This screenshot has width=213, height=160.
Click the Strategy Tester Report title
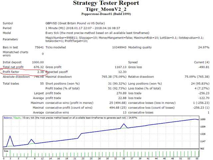click(106, 3)
